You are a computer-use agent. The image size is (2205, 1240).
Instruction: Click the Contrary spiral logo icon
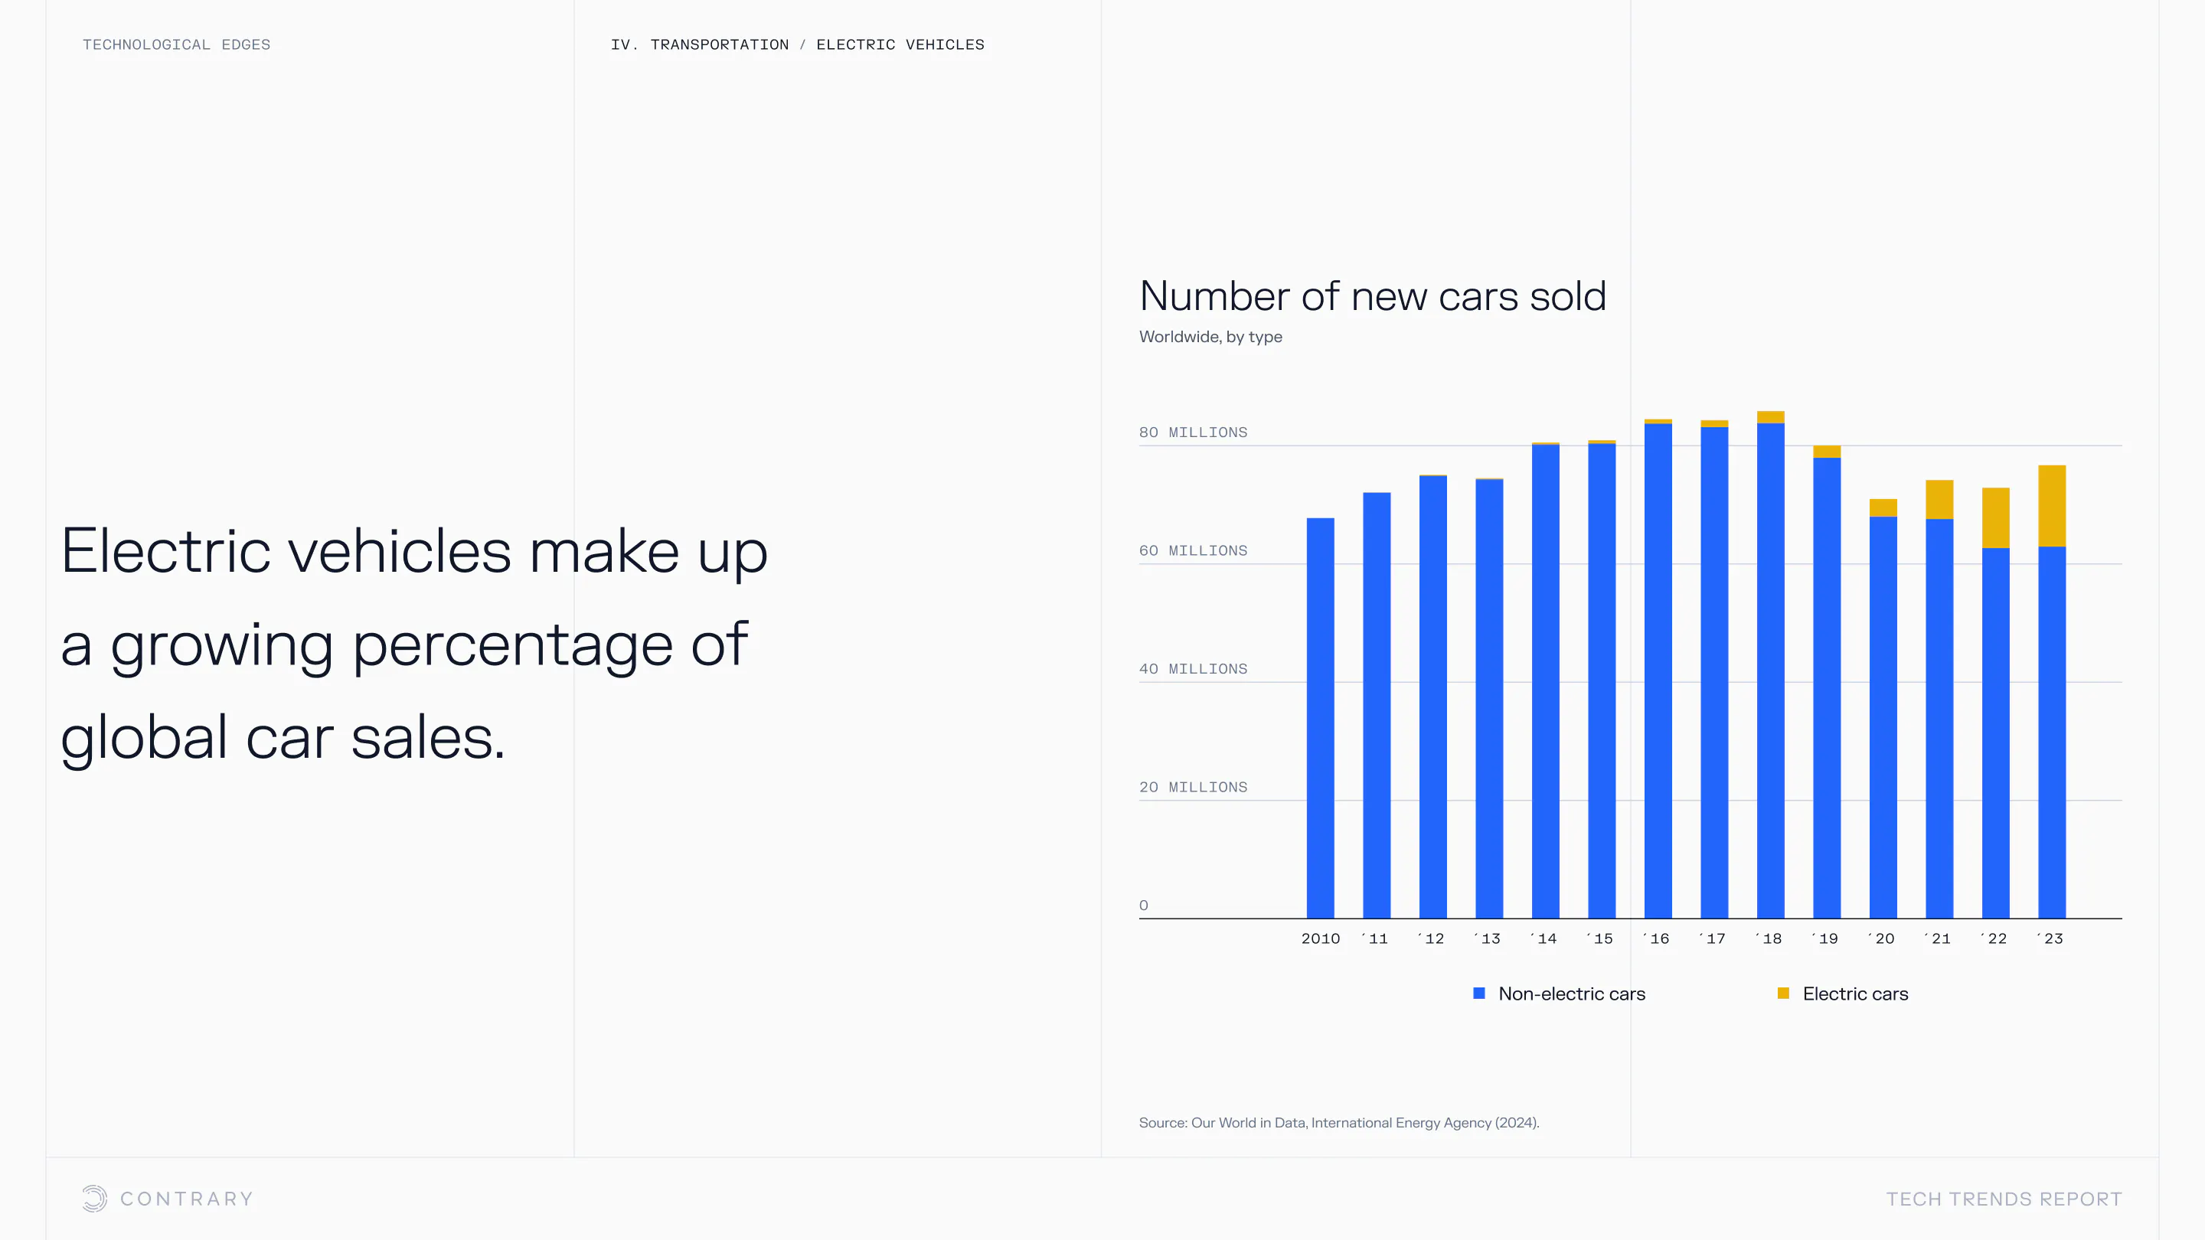click(94, 1198)
